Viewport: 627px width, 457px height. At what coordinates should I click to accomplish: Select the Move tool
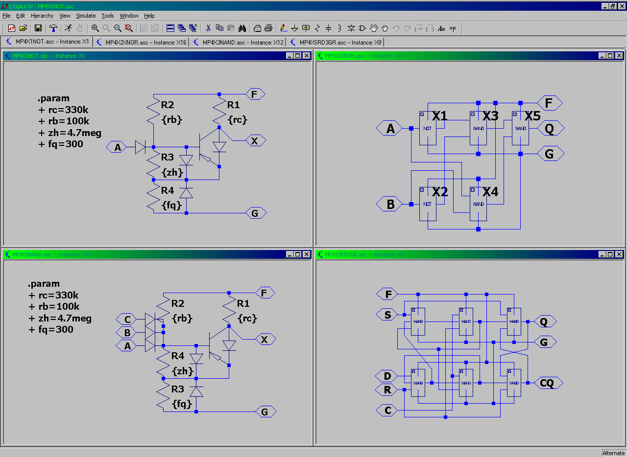pos(374,28)
